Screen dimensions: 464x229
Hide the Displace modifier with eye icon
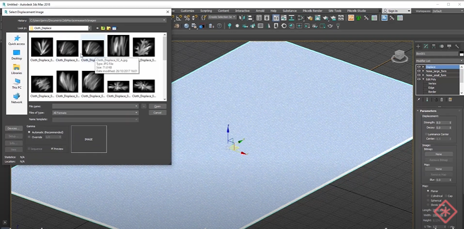point(419,67)
